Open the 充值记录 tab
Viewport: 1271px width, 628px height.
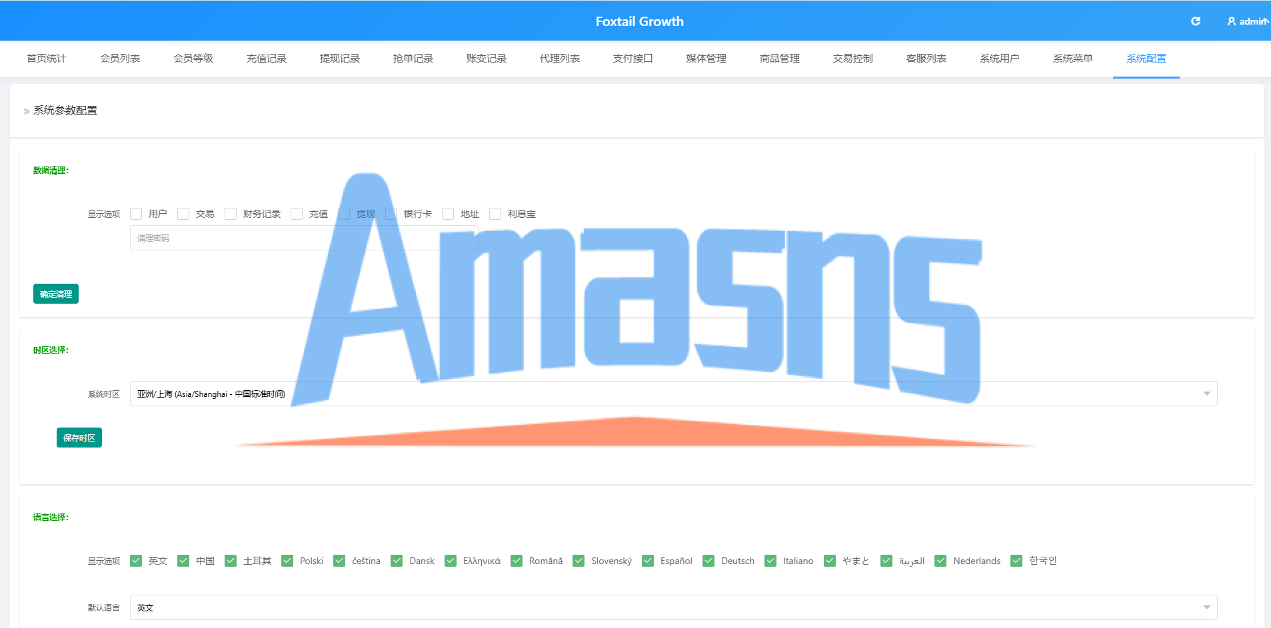(267, 59)
